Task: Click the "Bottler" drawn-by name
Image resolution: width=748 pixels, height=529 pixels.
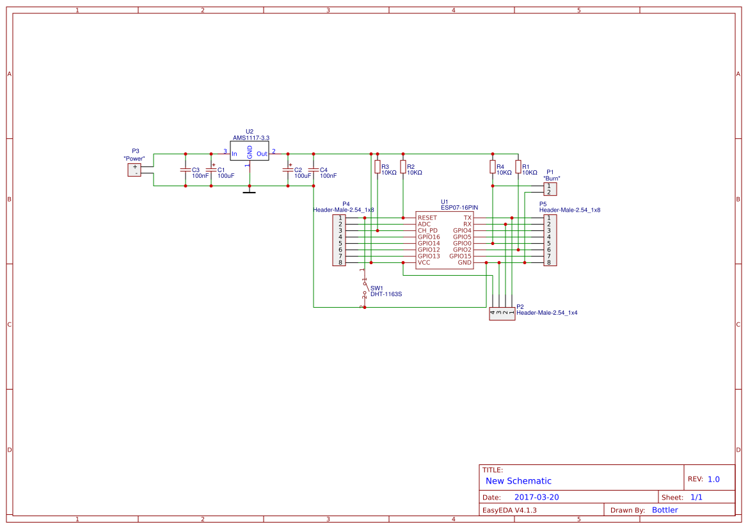Action: pyautogui.click(x=664, y=510)
